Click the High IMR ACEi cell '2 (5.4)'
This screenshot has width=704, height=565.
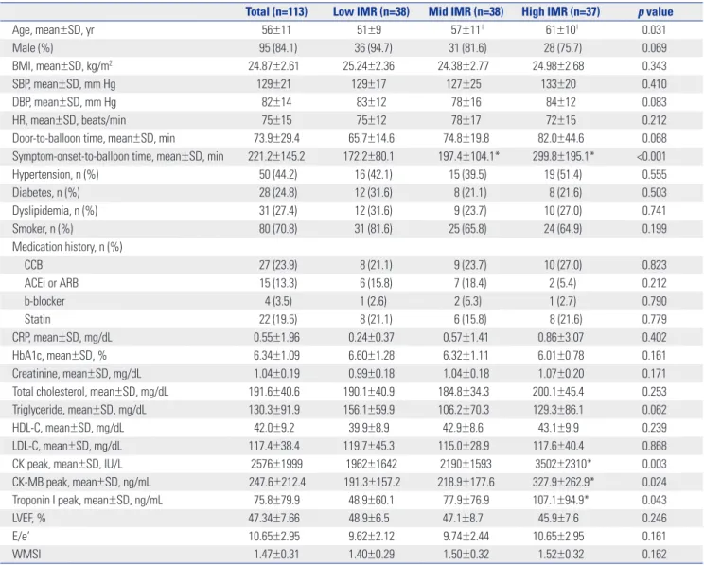point(563,283)
